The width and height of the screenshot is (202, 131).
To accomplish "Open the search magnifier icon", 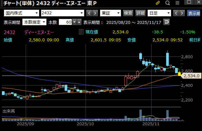I will (x=168, y=3).
